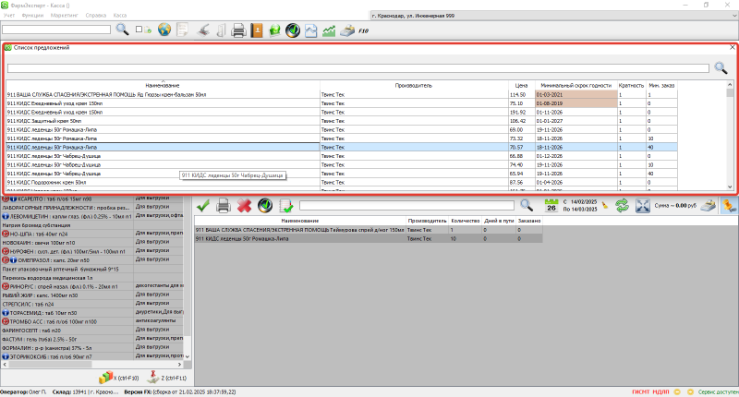739x397 pixels.
Task: Click the magnifier icon in the top toolbar
Action: pos(121,30)
